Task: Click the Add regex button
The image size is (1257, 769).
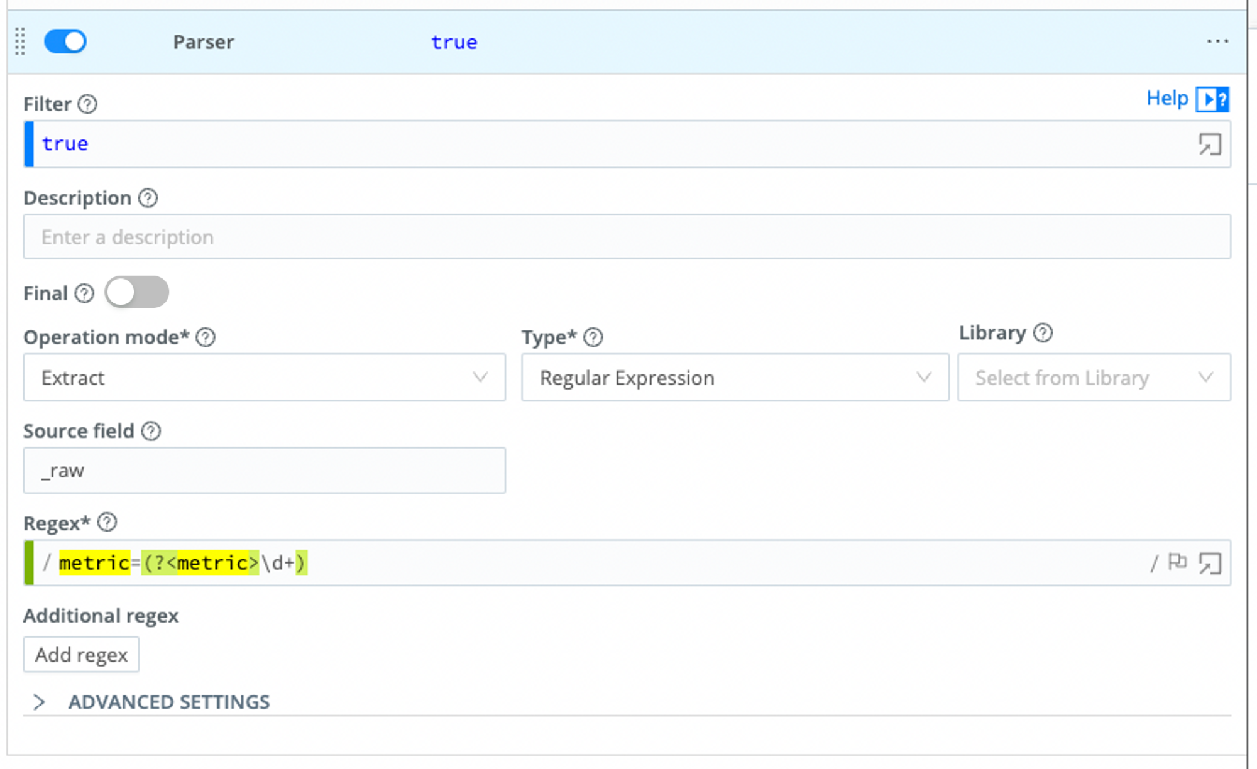Action: click(80, 655)
